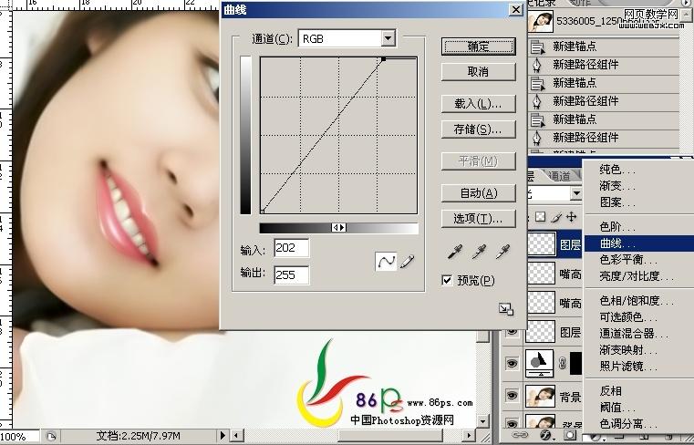
Task: Select the curve point editing tool
Action: [x=386, y=261]
